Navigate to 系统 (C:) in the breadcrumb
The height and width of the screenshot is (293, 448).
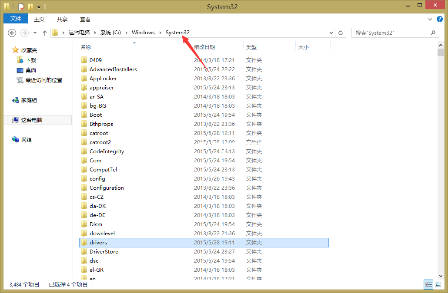pyautogui.click(x=110, y=33)
